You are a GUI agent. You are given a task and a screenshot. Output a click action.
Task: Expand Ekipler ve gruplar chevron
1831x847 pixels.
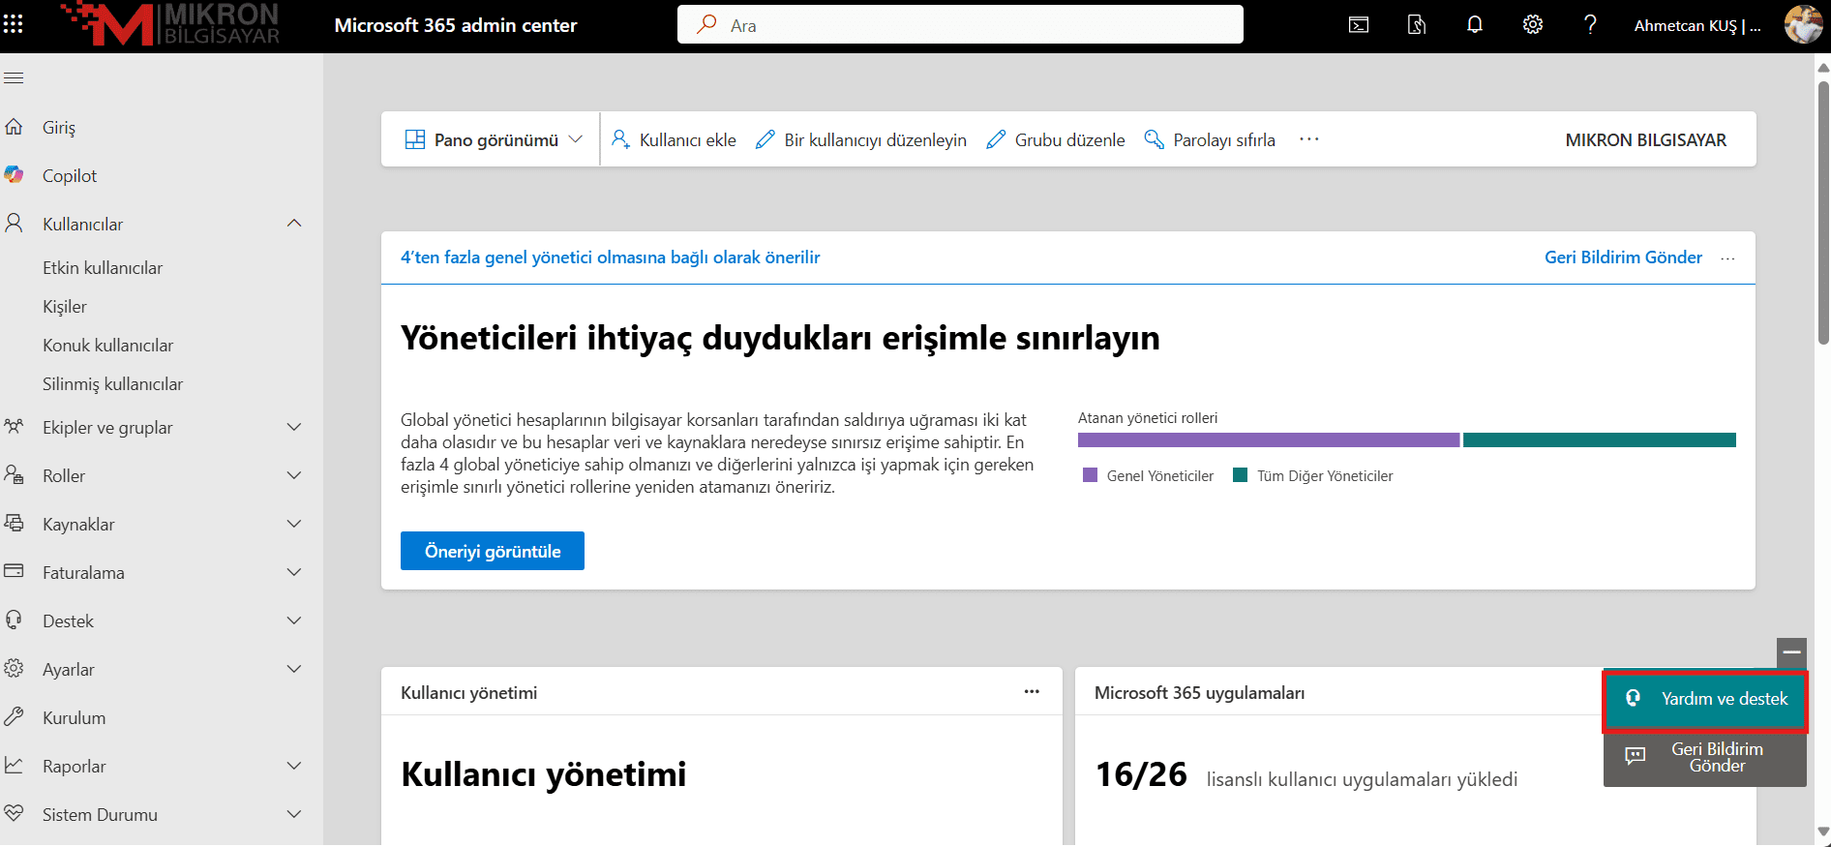(294, 427)
